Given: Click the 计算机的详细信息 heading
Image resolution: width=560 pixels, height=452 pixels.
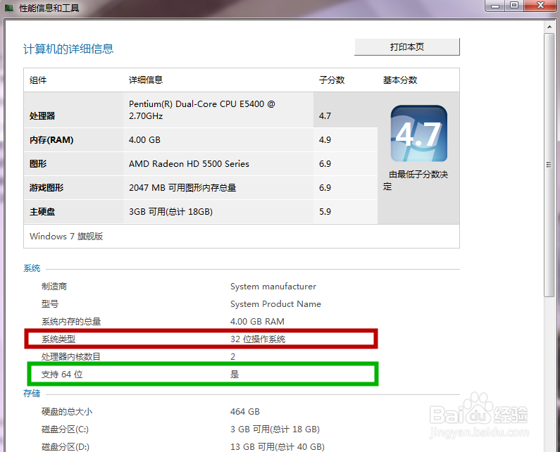Looking at the screenshot, I should click(x=68, y=49).
